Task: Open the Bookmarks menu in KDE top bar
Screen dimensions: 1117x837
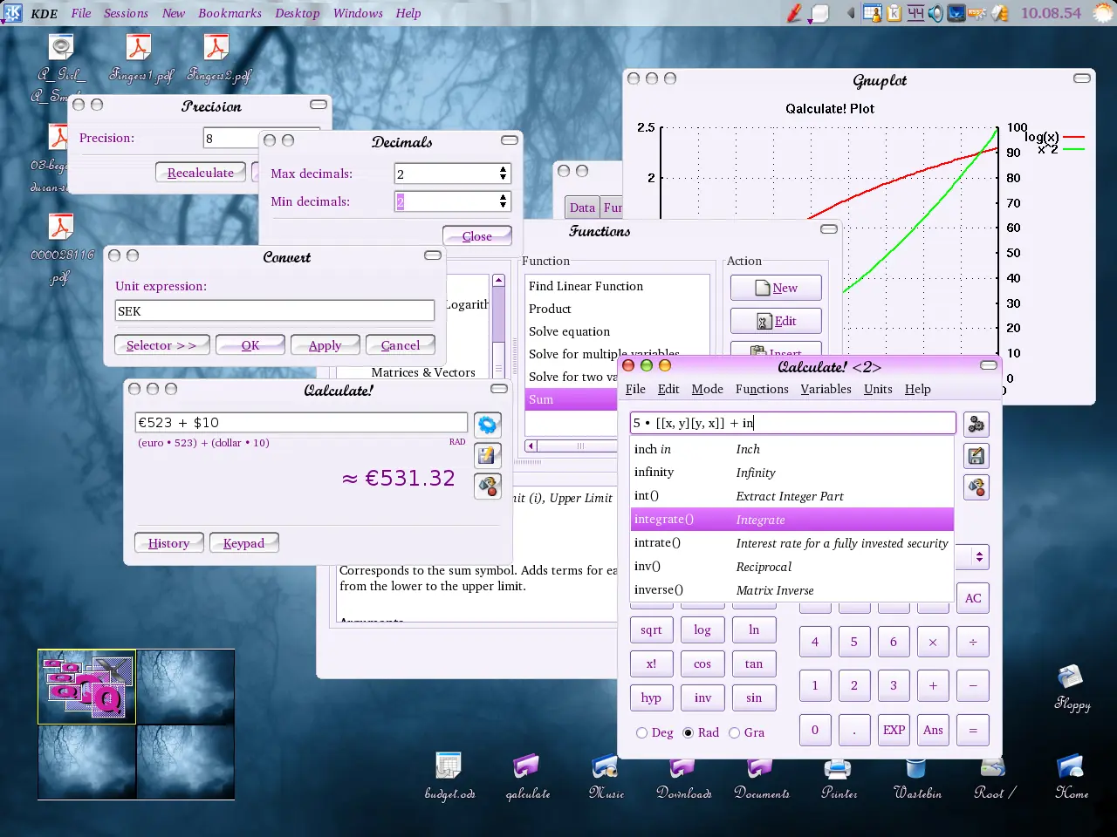Action: click(230, 13)
